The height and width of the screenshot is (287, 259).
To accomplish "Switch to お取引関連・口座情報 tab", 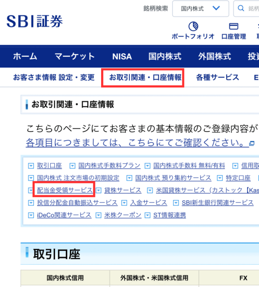I will [x=145, y=77].
